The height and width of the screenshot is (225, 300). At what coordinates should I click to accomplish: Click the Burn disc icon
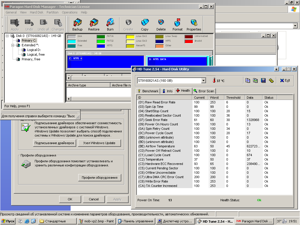110,23
